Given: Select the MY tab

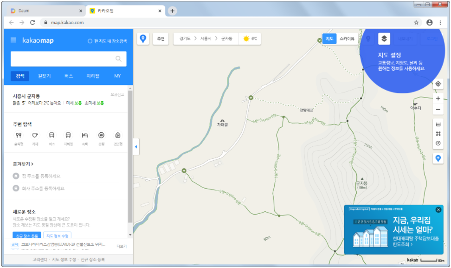Looking at the screenshot, I should click(x=117, y=76).
